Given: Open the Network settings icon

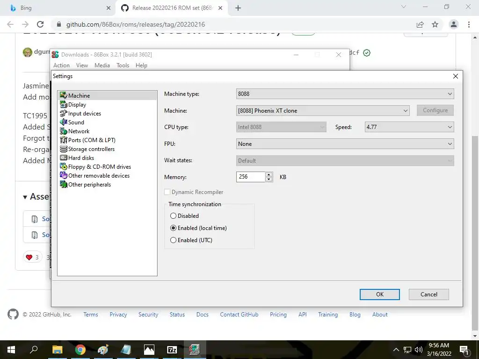Looking at the screenshot, I should pos(64,131).
